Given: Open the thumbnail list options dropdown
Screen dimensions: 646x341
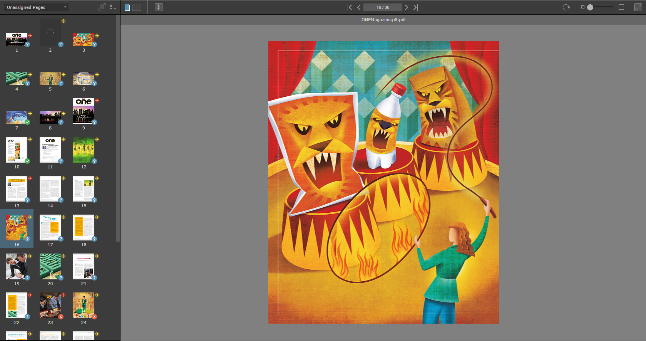Looking at the screenshot, I should coord(112,7).
